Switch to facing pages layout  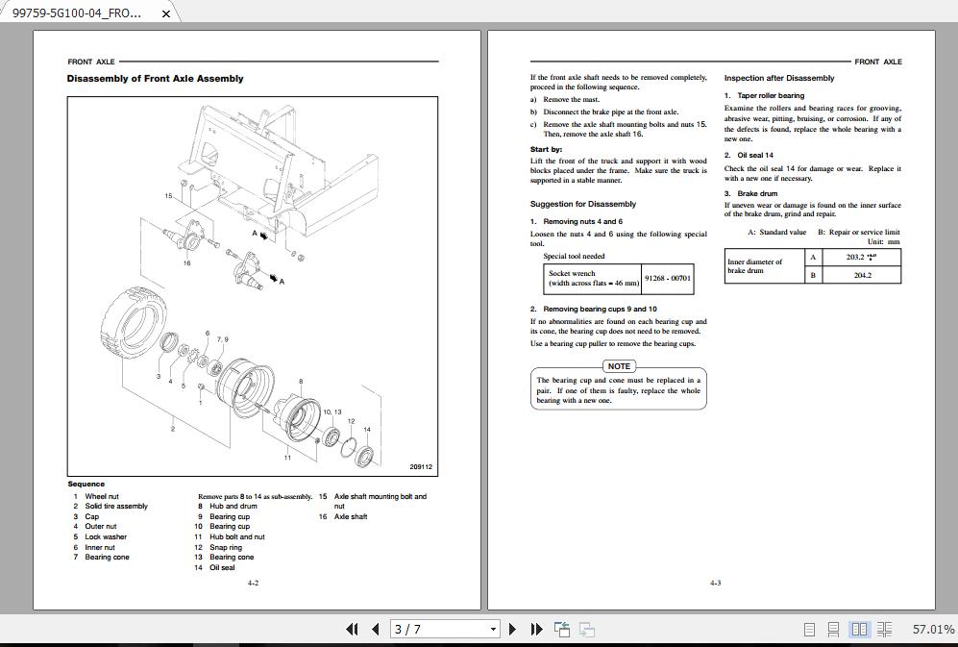click(x=858, y=630)
